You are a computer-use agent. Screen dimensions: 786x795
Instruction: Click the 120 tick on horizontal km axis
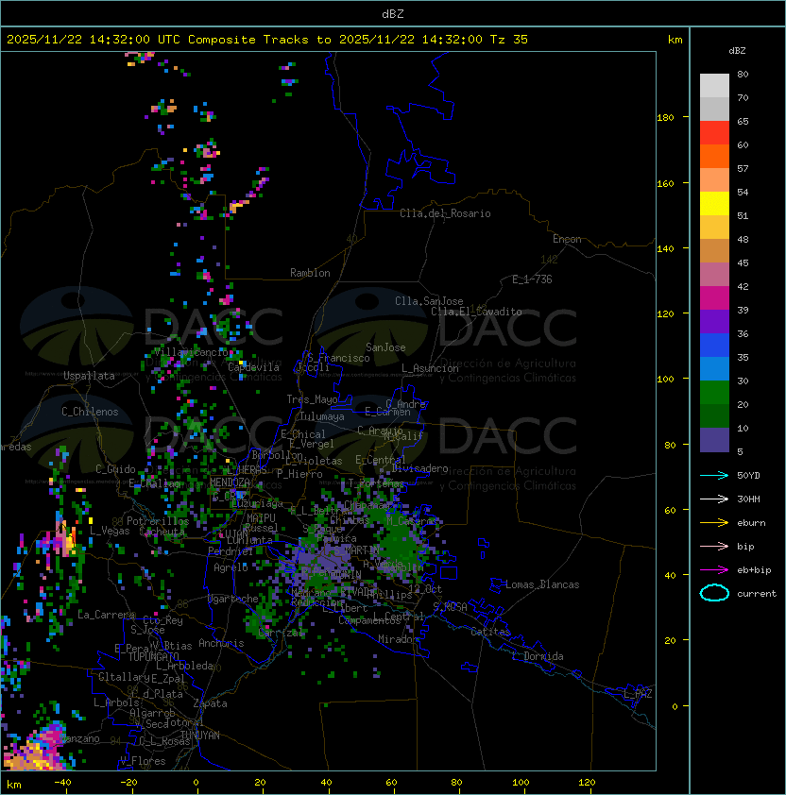(587, 783)
